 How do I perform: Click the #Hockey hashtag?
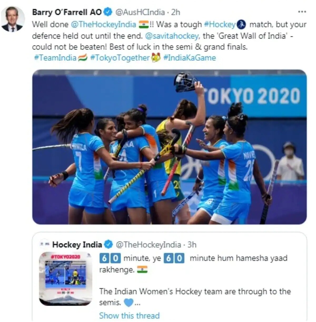(220, 25)
